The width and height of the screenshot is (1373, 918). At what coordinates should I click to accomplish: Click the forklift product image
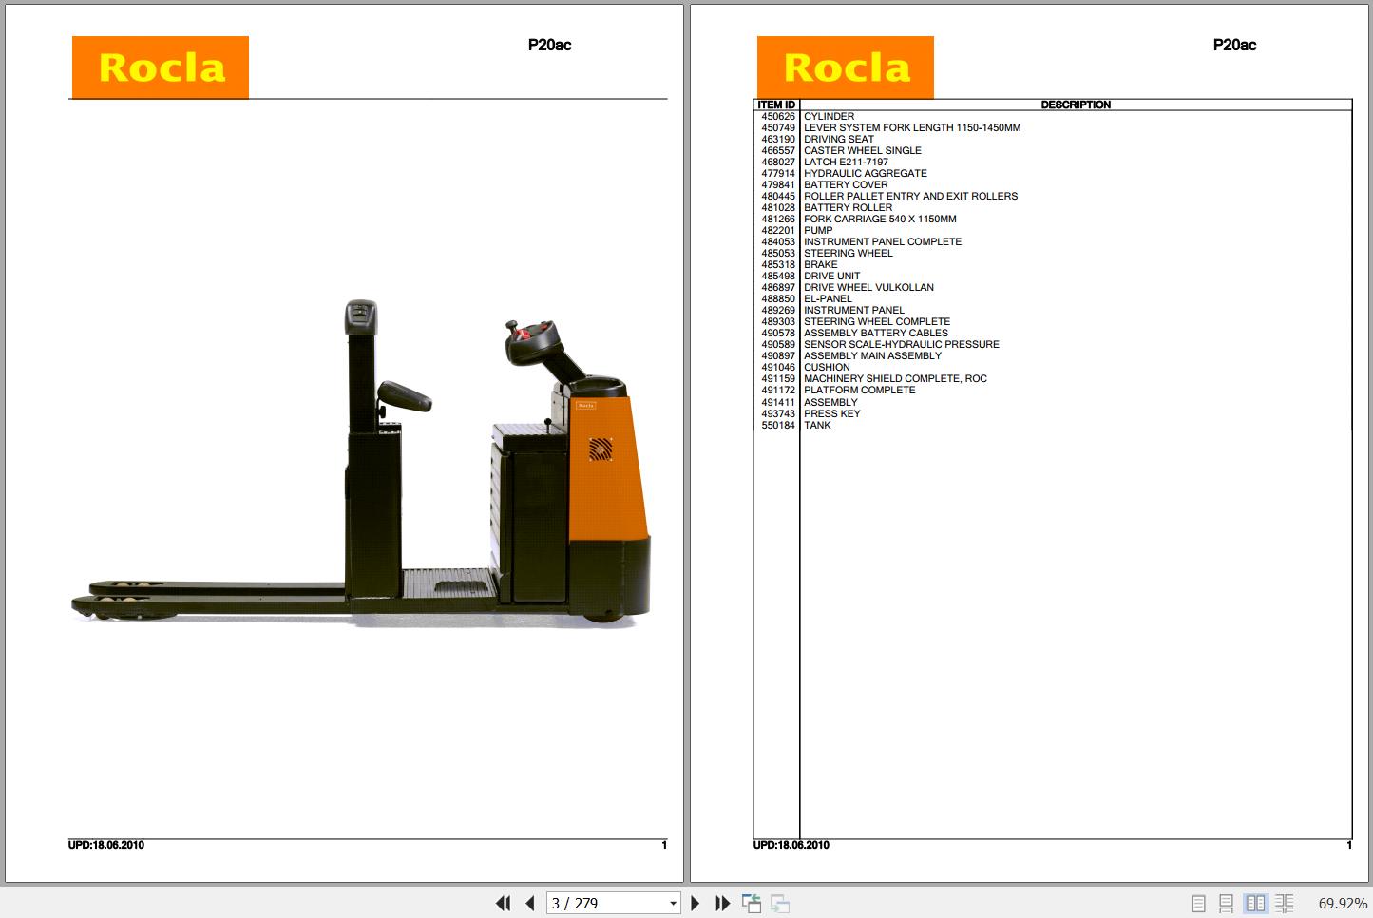pyautogui.click(x=361, y=466)
